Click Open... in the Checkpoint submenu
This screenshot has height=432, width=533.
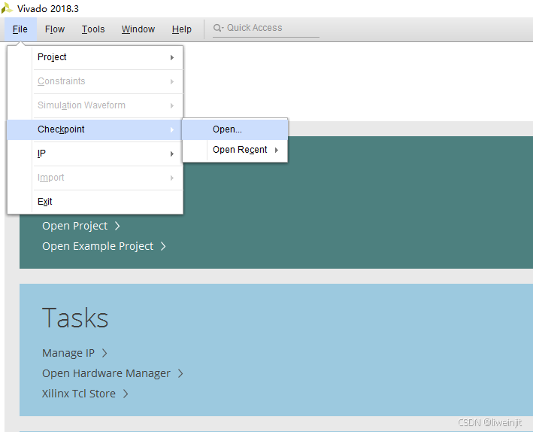(x=235, y=129)
